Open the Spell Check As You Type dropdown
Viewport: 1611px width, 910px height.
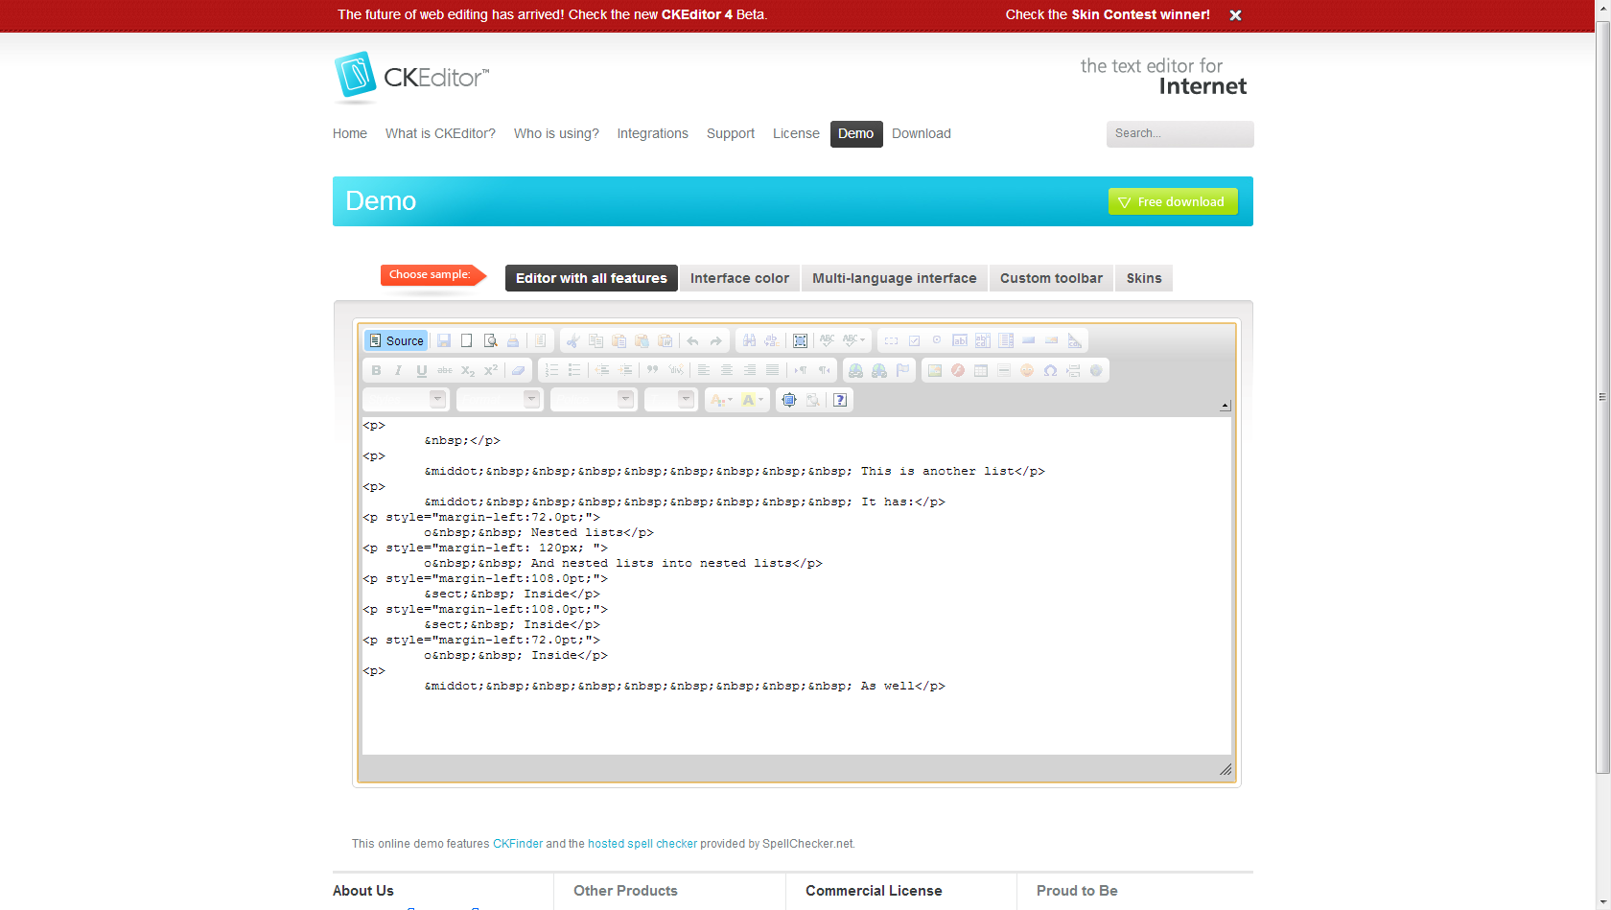[853, 340]
